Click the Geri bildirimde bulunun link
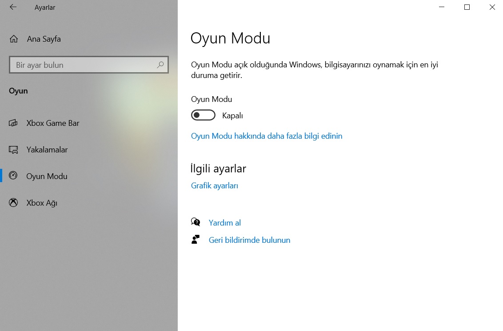The height and width of the screenshot is (331, 503). (x=249, y=240)
